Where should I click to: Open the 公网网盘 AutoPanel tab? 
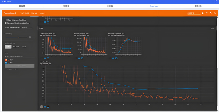[x=110, y=6]
